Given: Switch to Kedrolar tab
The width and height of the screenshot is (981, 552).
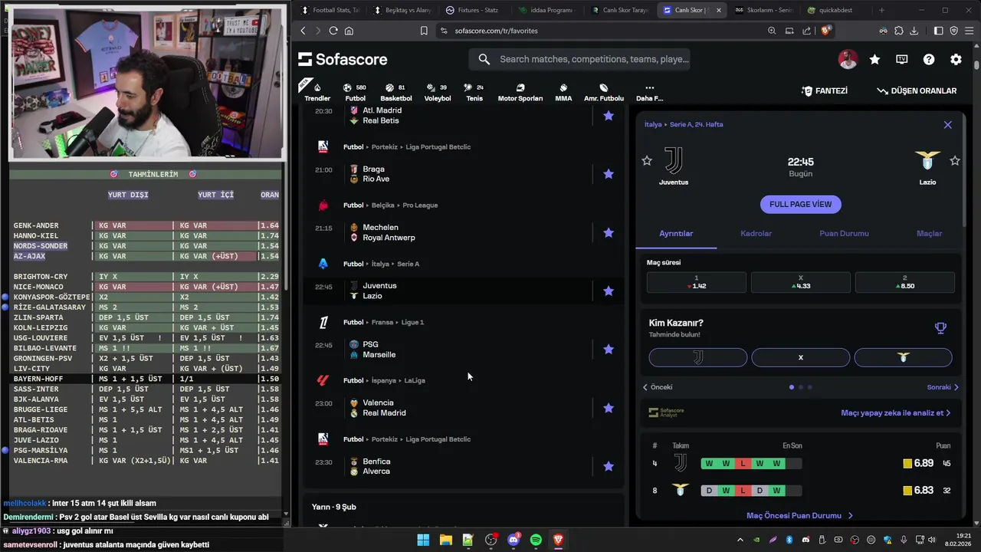Looking at the screenshot, I should pos(756,233).
